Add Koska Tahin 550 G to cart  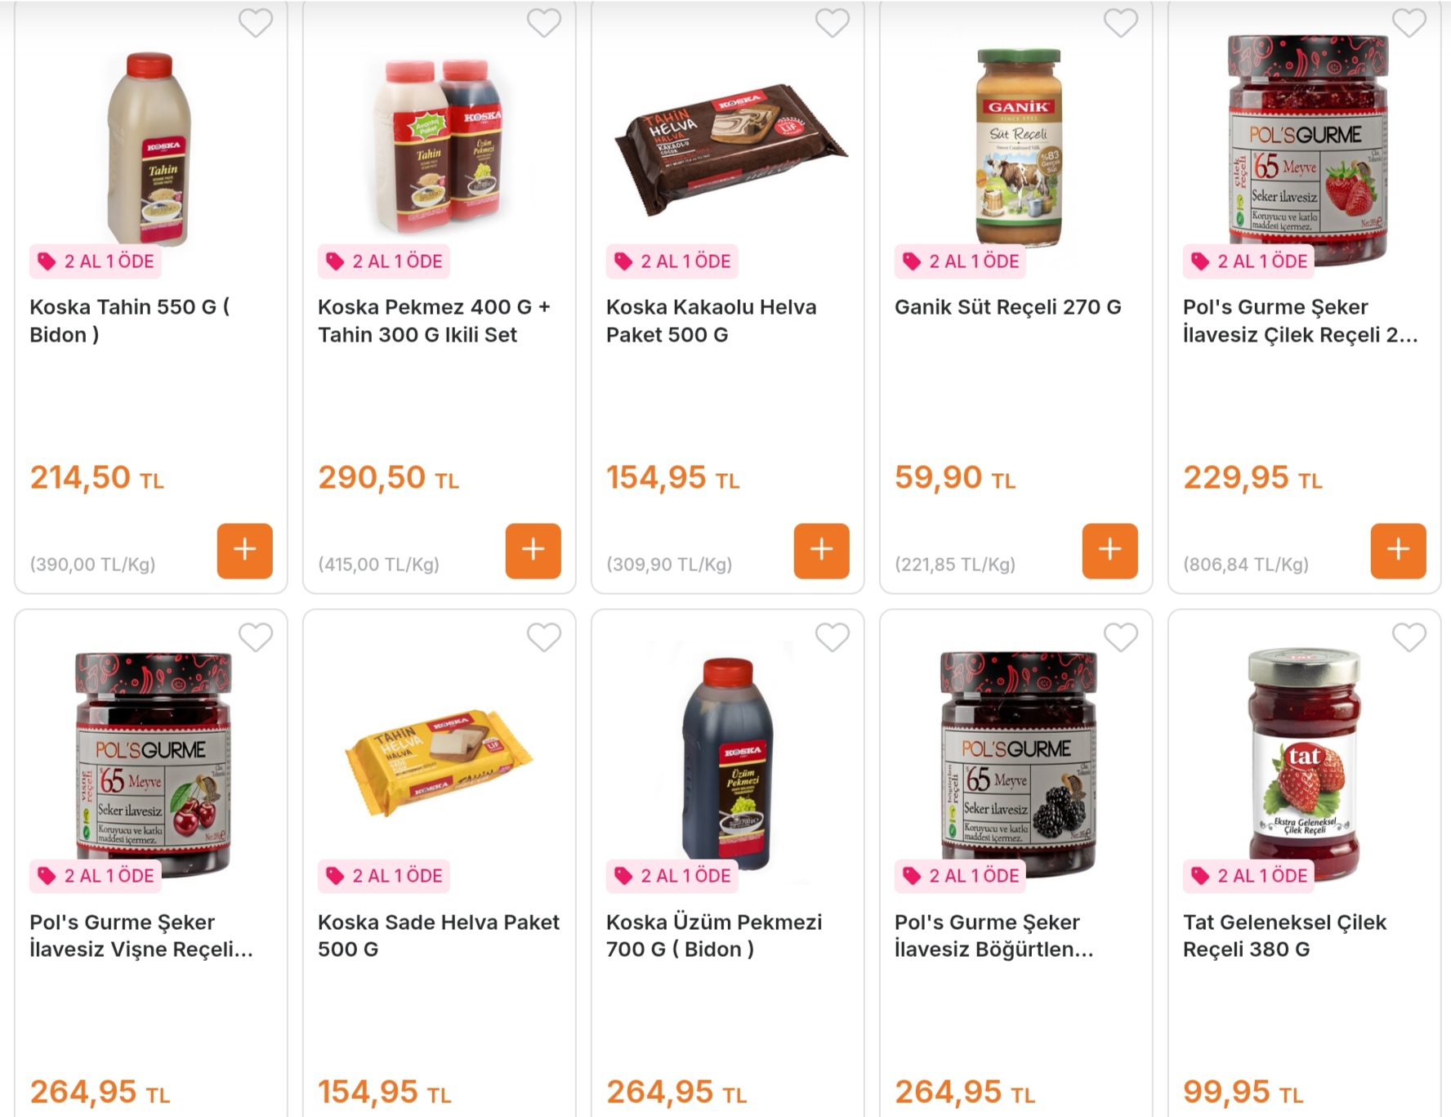click(244, 551)
